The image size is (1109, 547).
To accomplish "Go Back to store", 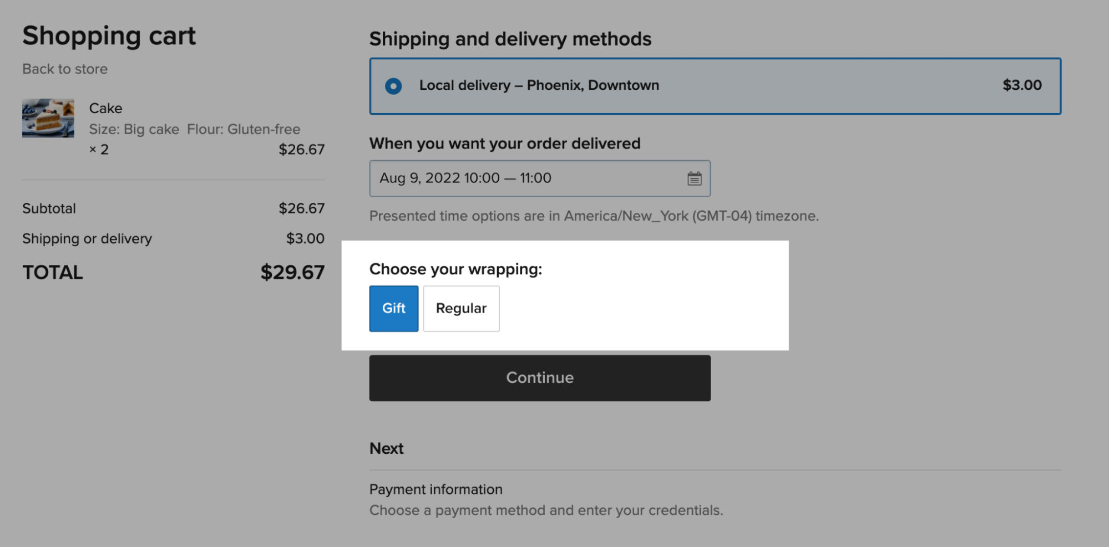I will [64, 69].
